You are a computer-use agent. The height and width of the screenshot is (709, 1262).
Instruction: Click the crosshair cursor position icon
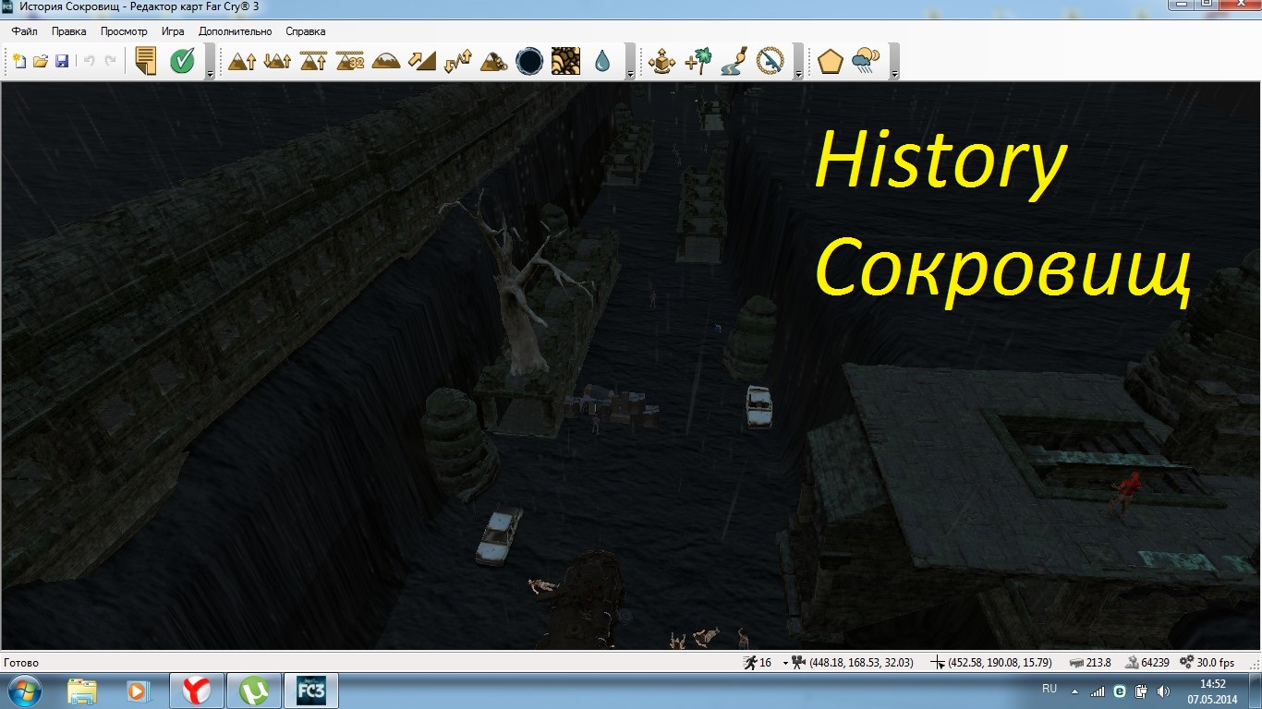[x=938, y=663]
